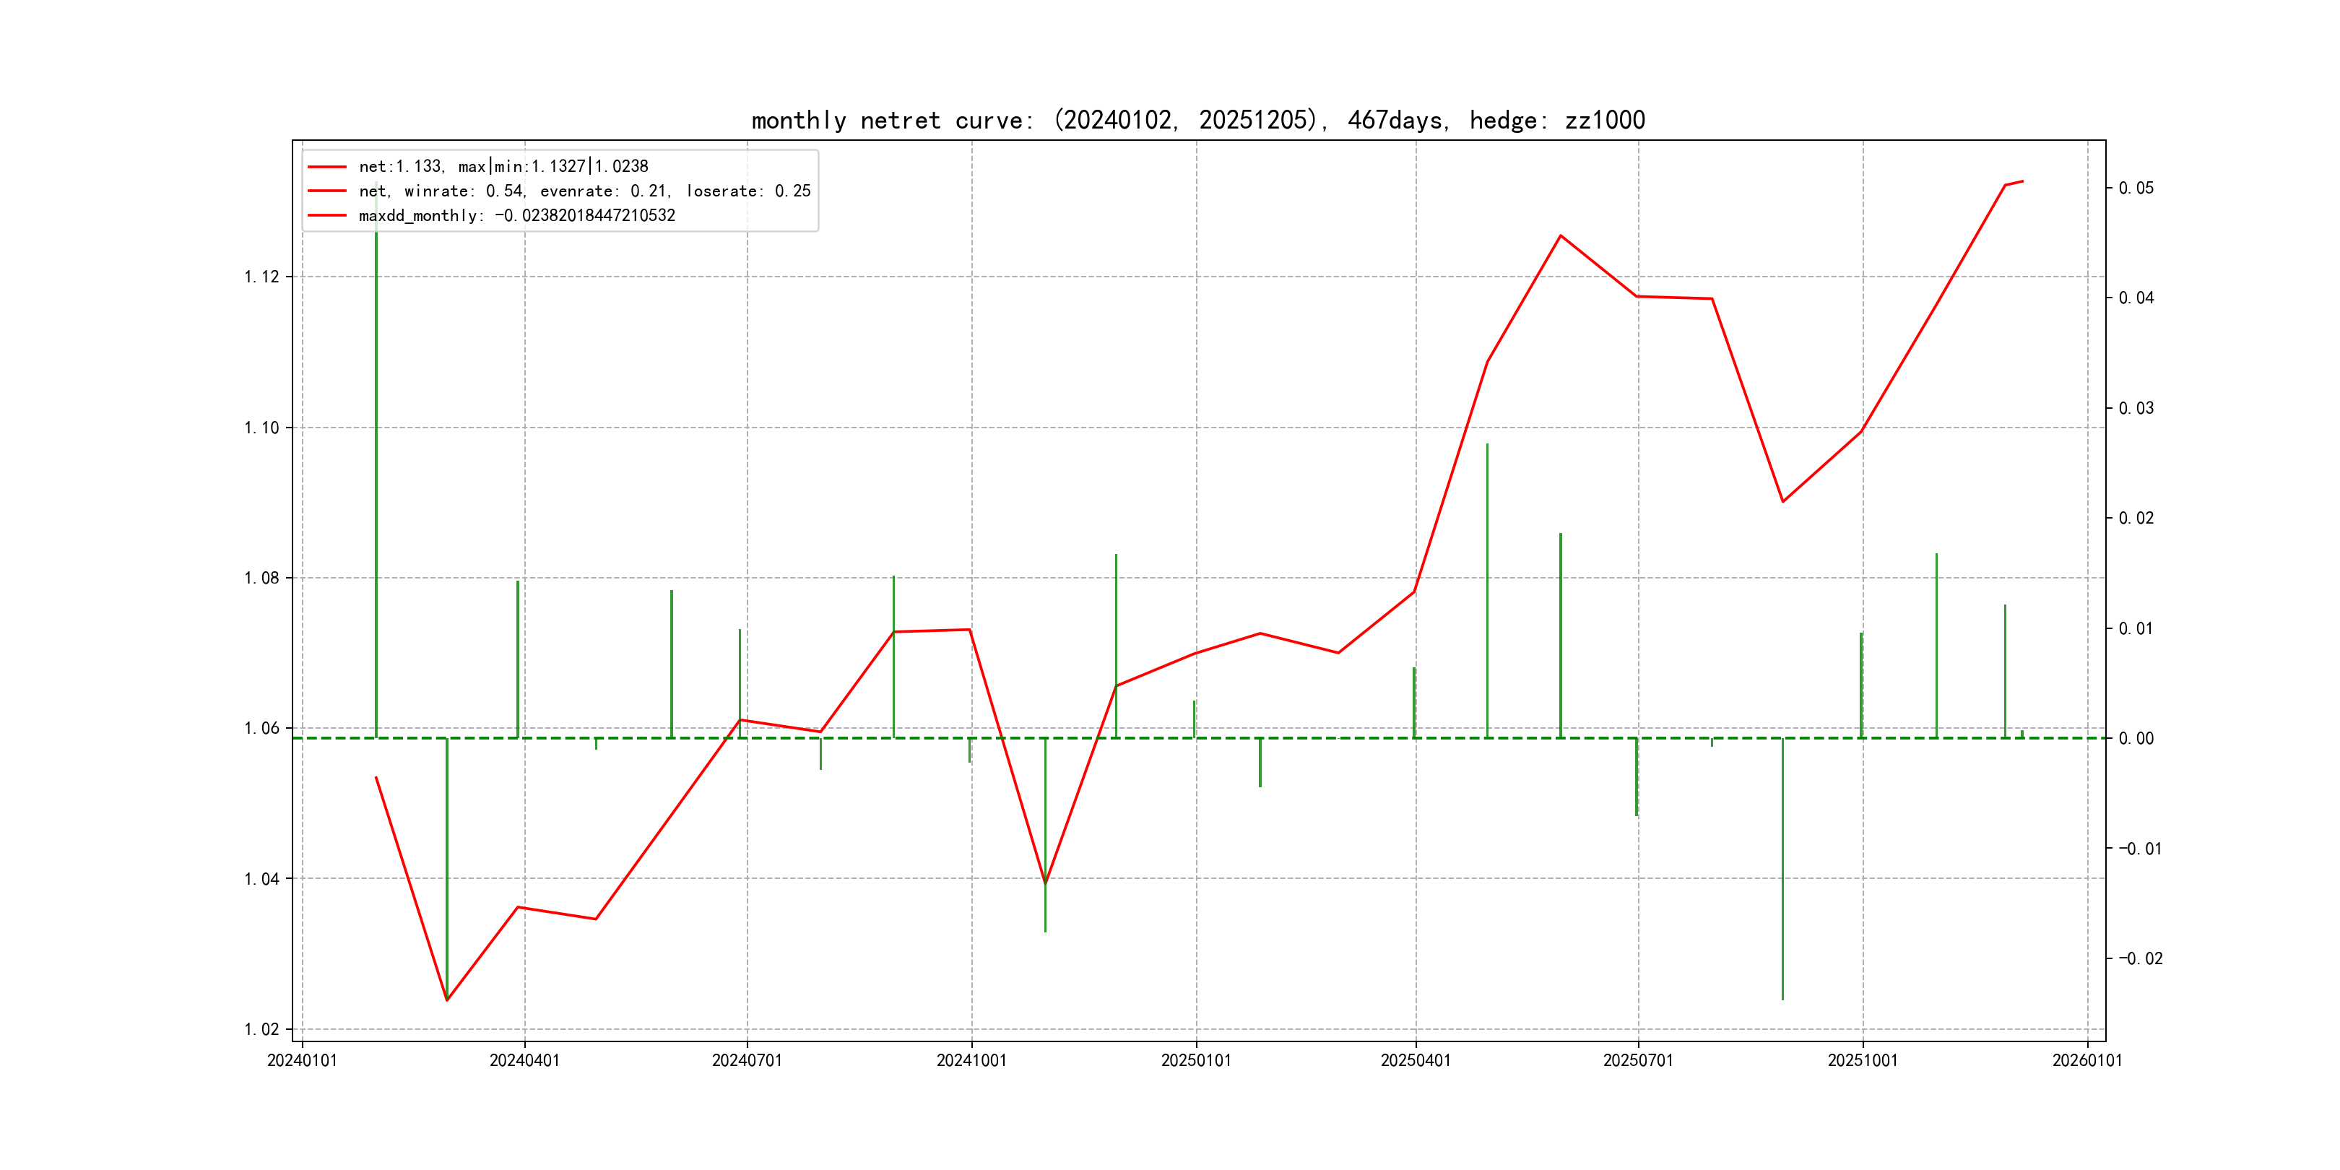This screenshot has width=2340, height=1170.
Task: Click the 20240701 x-axis tick label
Action: (x=747, y=1060)
